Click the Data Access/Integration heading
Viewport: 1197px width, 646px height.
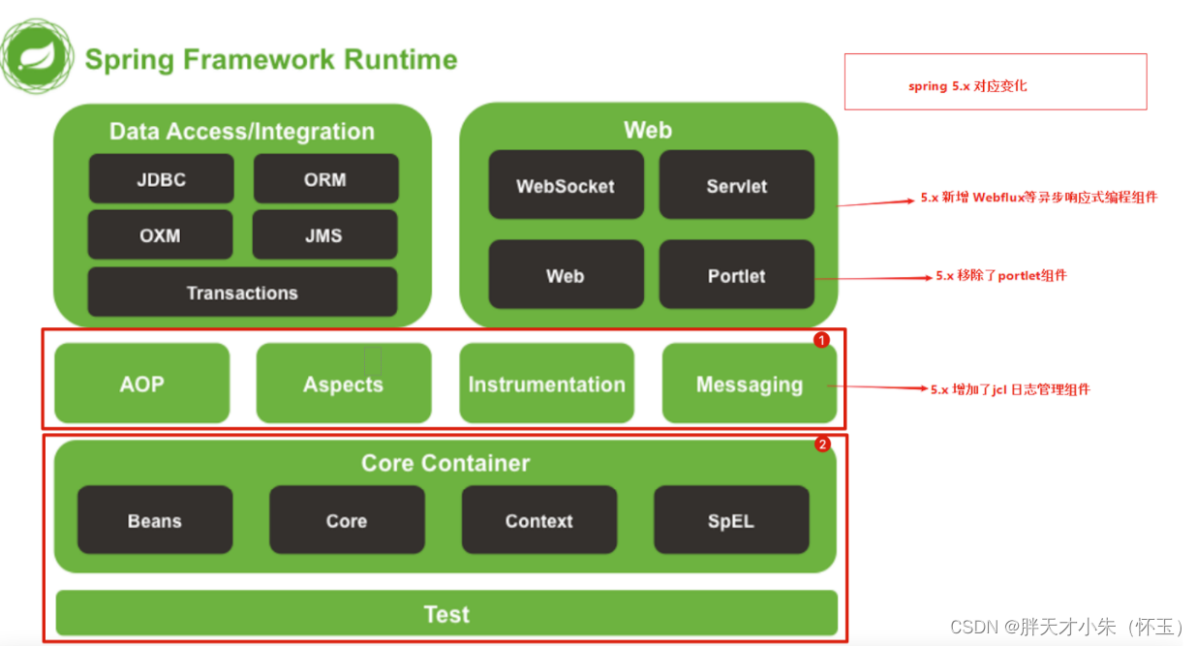(242, 132)
